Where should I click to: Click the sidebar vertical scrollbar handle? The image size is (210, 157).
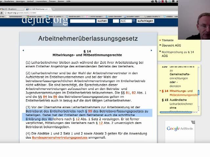click(x=199, y=93)
